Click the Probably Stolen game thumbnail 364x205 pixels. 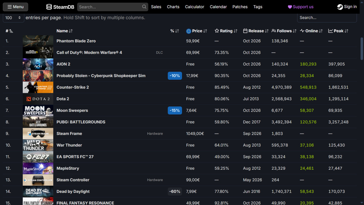click(x=38, y=76)
